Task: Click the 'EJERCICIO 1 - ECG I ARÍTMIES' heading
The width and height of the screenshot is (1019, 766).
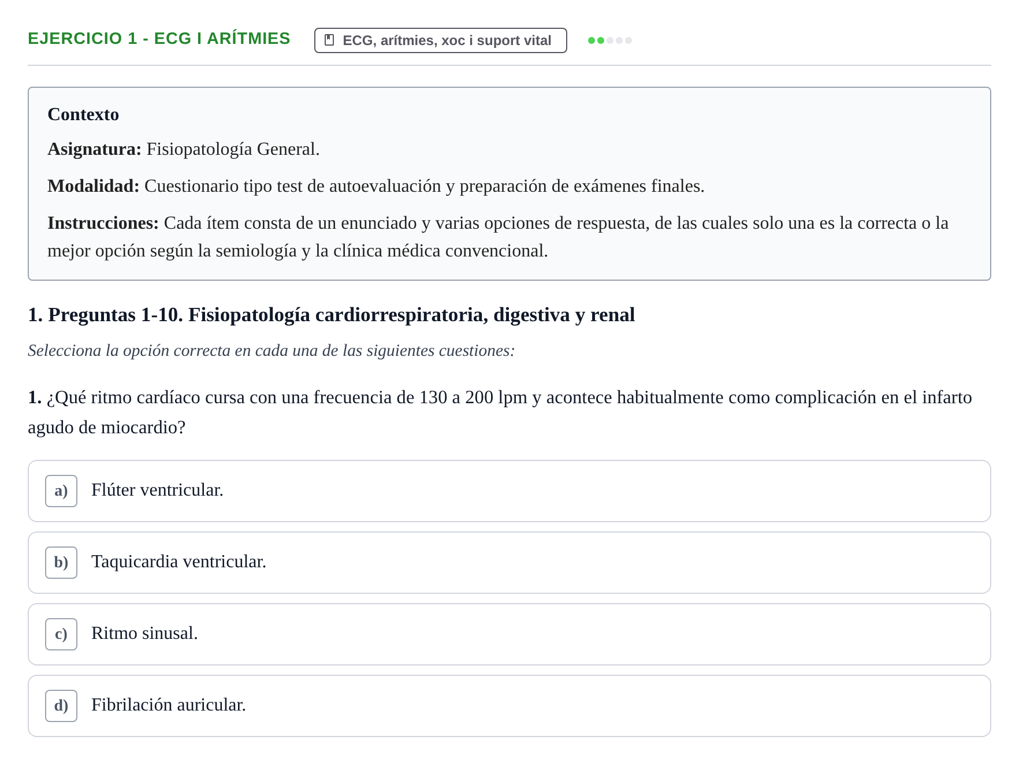Action: pyautogui.click(x=159, y=39)
